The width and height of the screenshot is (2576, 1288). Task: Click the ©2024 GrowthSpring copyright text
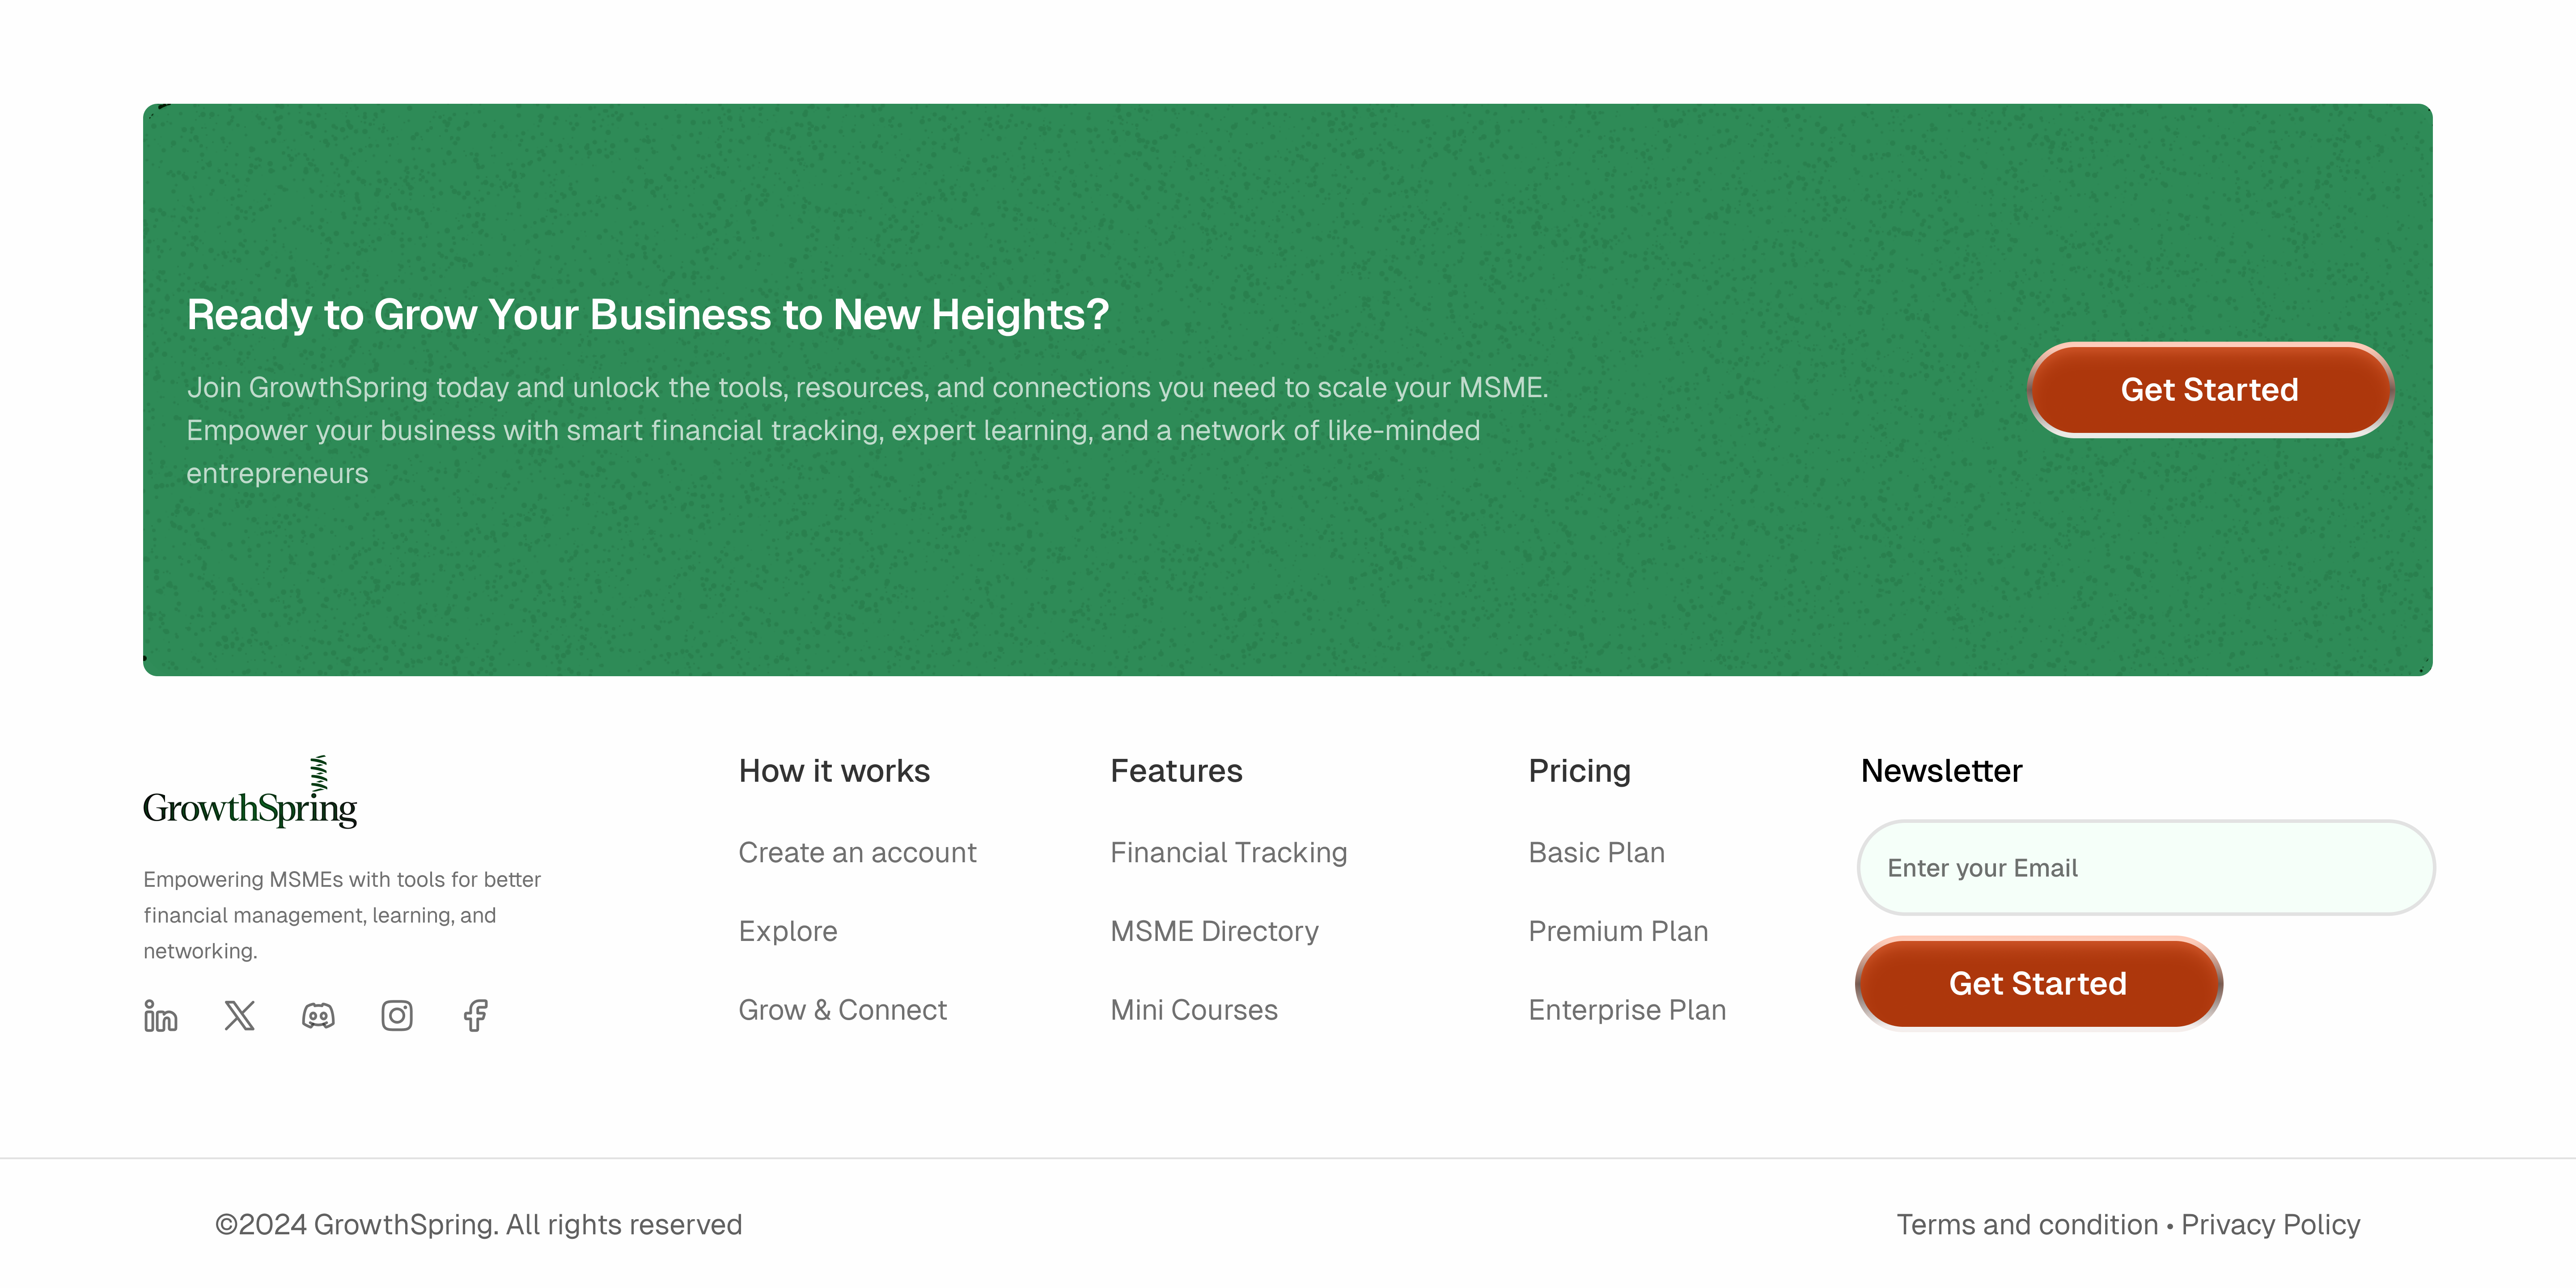478,1225
